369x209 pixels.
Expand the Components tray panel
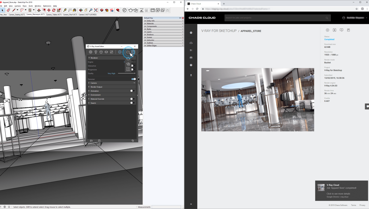164,26
